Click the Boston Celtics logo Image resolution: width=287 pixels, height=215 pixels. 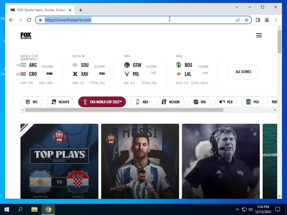(x=179, y=65)
